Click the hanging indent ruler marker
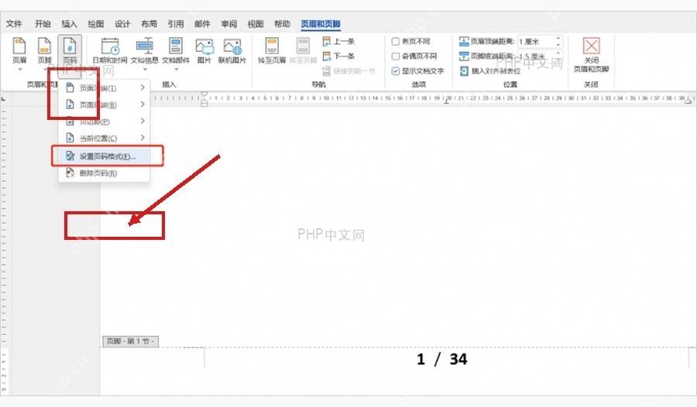Image resolution: width=697 pixels, height=407 pixels. pos(204,102)
